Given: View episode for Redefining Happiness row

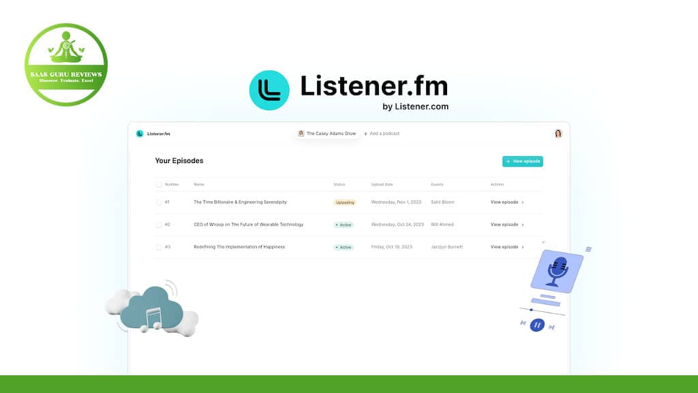Looking at the screenshot, I should click(507, 247).
